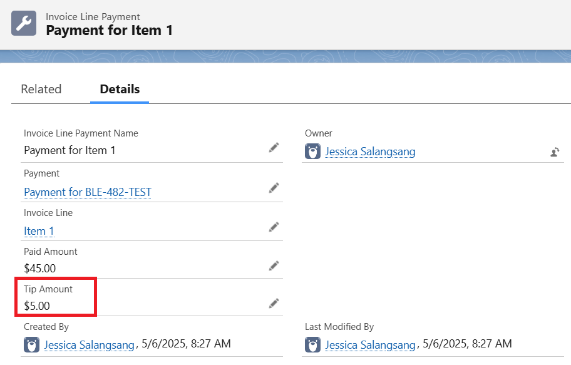The image size is (571, 365).
Task: Select the Details tab
Action: (x=120, y=89)
